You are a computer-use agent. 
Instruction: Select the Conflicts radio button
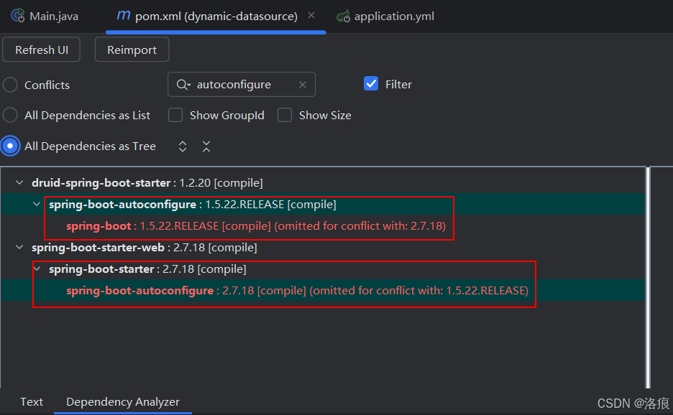[x=10, y=84]
